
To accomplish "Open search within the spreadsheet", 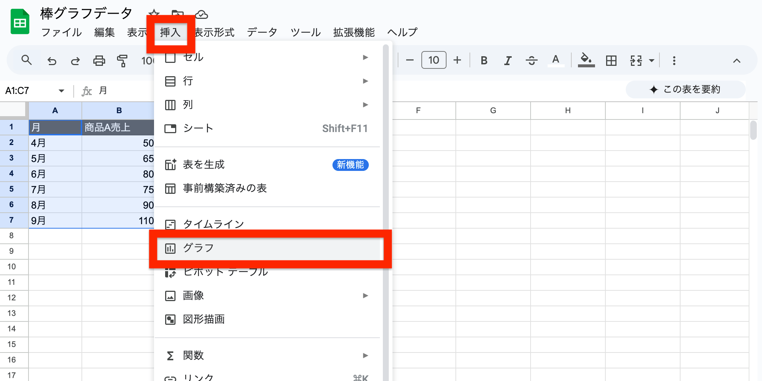I will pyautogui.click(x=27, y=60).
